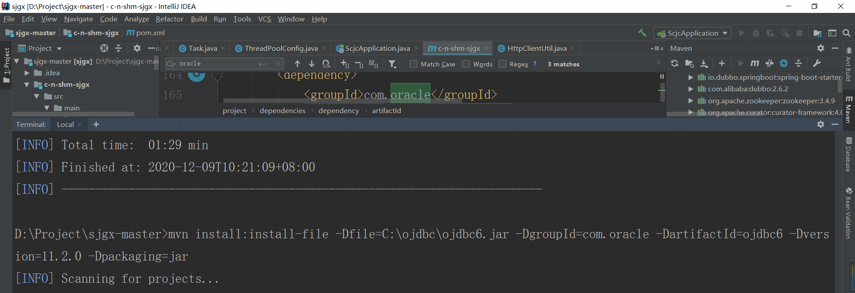
Task: Switch to HttpClientUtil.java tab
Action: (537, 49)
